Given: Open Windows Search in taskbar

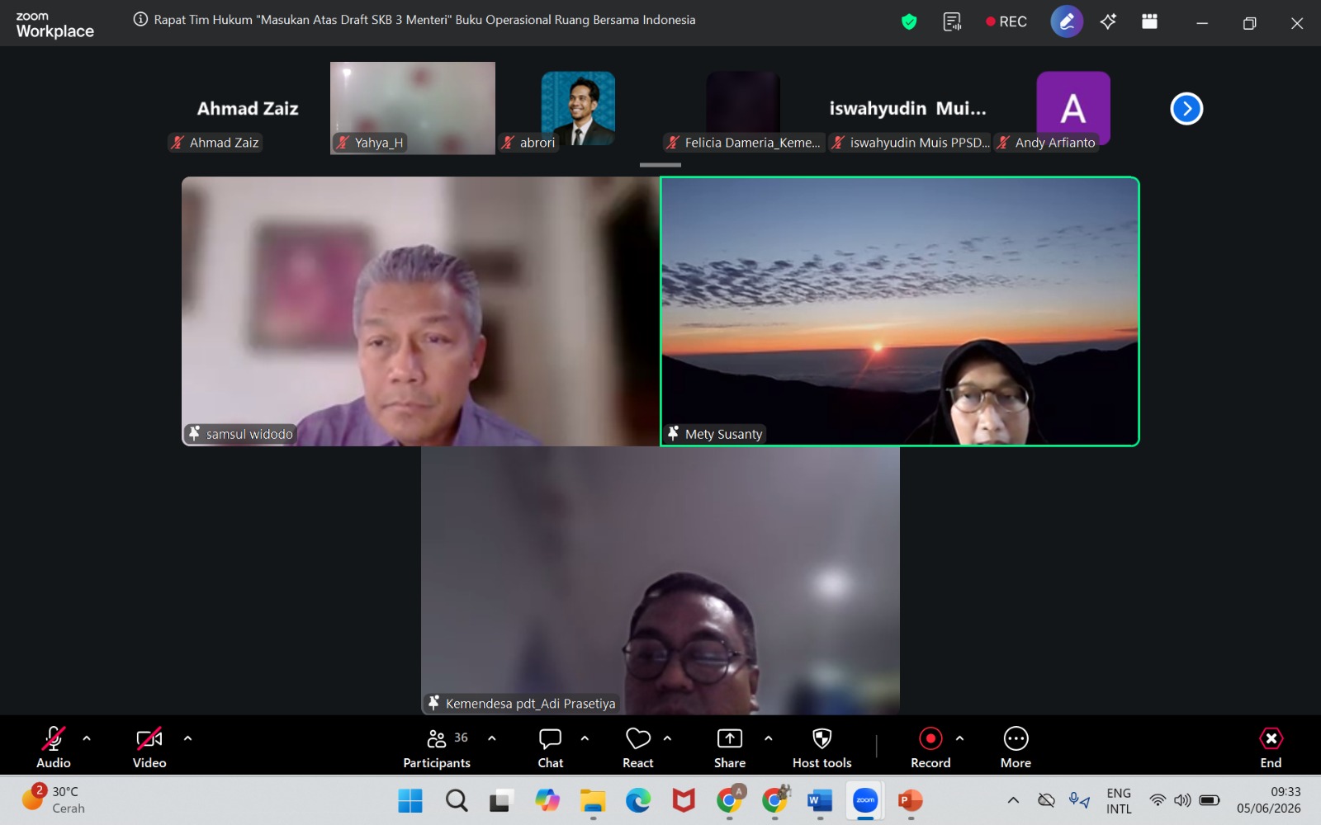Looking at the screenshot, I should click(x=457, y=800).
